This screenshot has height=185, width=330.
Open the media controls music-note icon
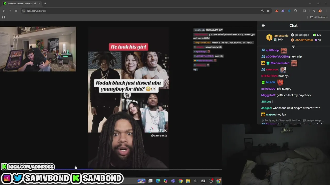[x=314, y=11]
